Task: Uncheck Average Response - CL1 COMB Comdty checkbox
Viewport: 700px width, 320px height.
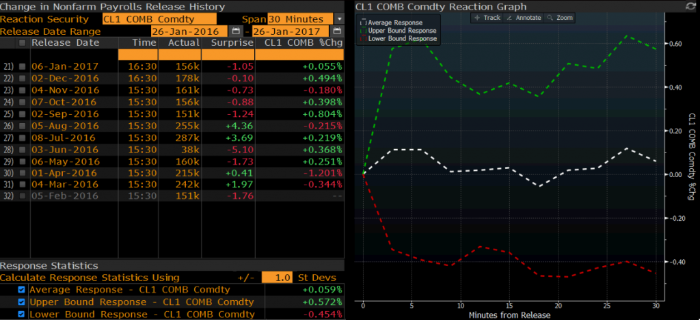Action: pyautogui.click(x=21, y=290)
